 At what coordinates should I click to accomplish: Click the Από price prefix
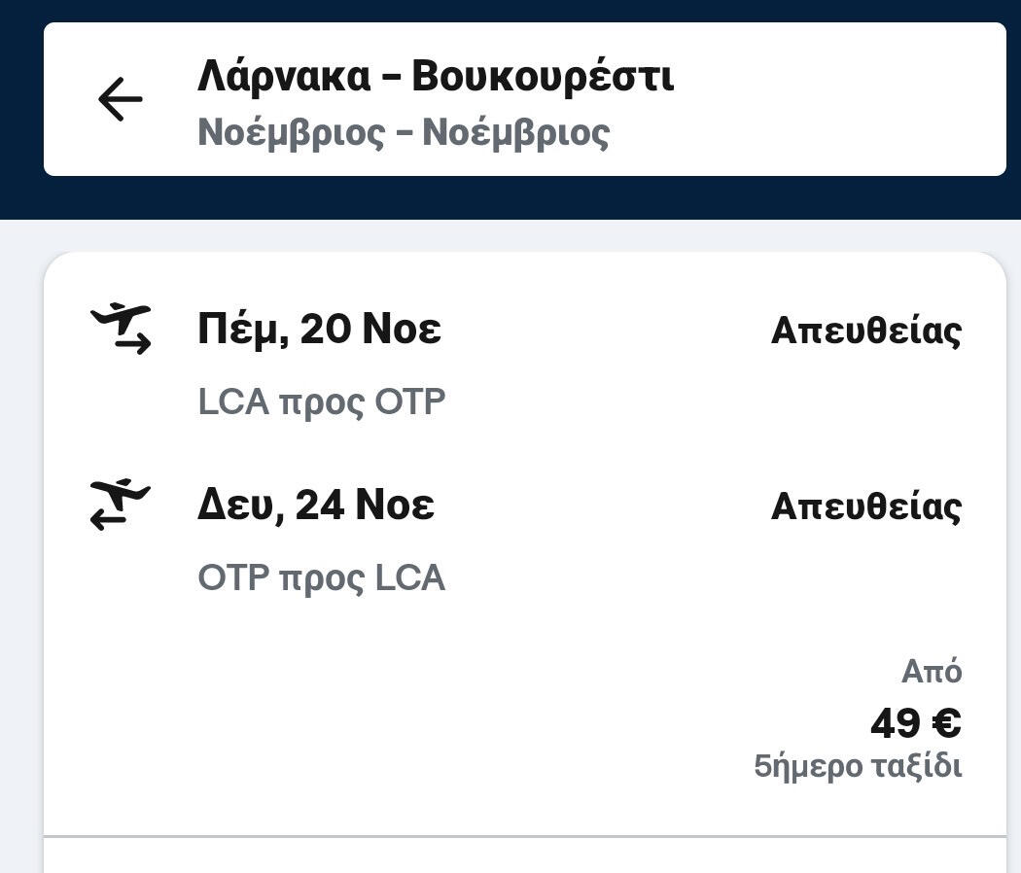(931, 672)
